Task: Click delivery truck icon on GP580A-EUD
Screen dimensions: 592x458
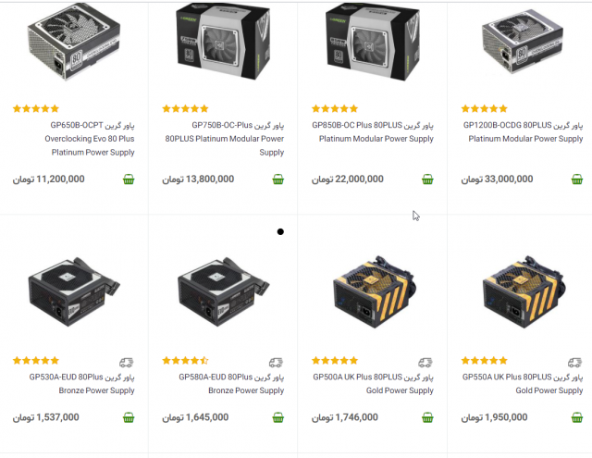Action: [x=276, y=363]
